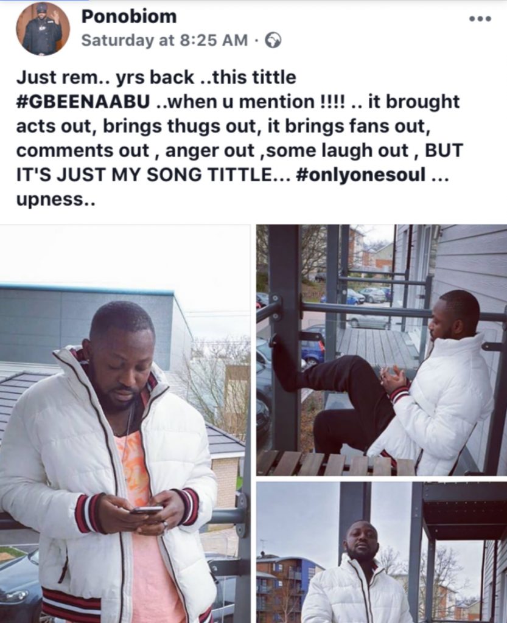Open large photo of man using phone
Image resolution: width=507 pixels, height=623 pixels.
pos(125,424)
